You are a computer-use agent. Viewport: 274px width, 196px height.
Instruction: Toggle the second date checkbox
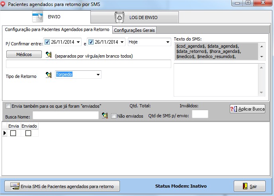click(91, 42)
